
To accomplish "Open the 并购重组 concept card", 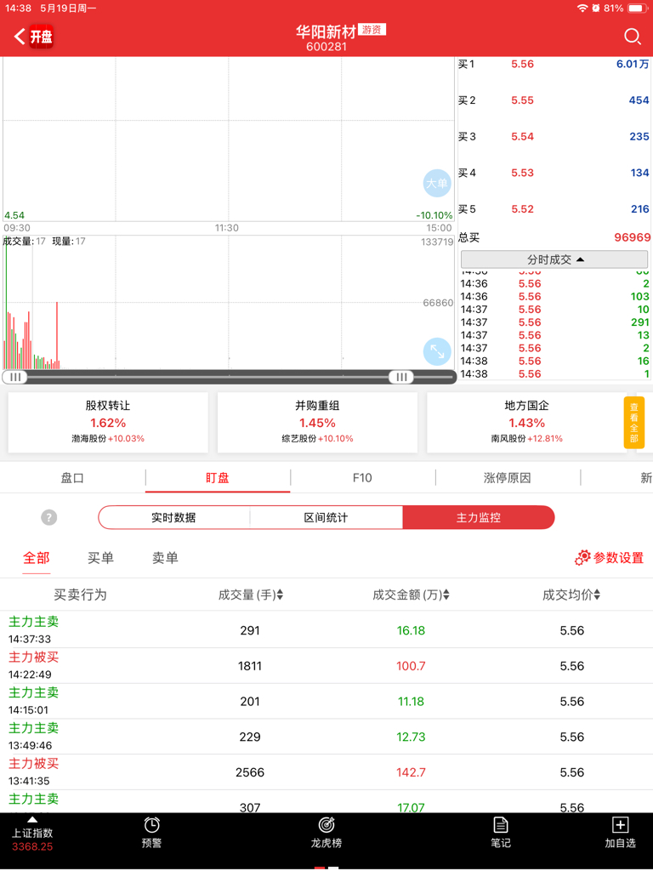I will (318, 422).
